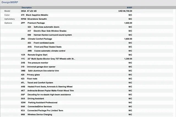Click the wheels 1,300.00 price value
Screen dimensions: 176x117
[128, 59]
